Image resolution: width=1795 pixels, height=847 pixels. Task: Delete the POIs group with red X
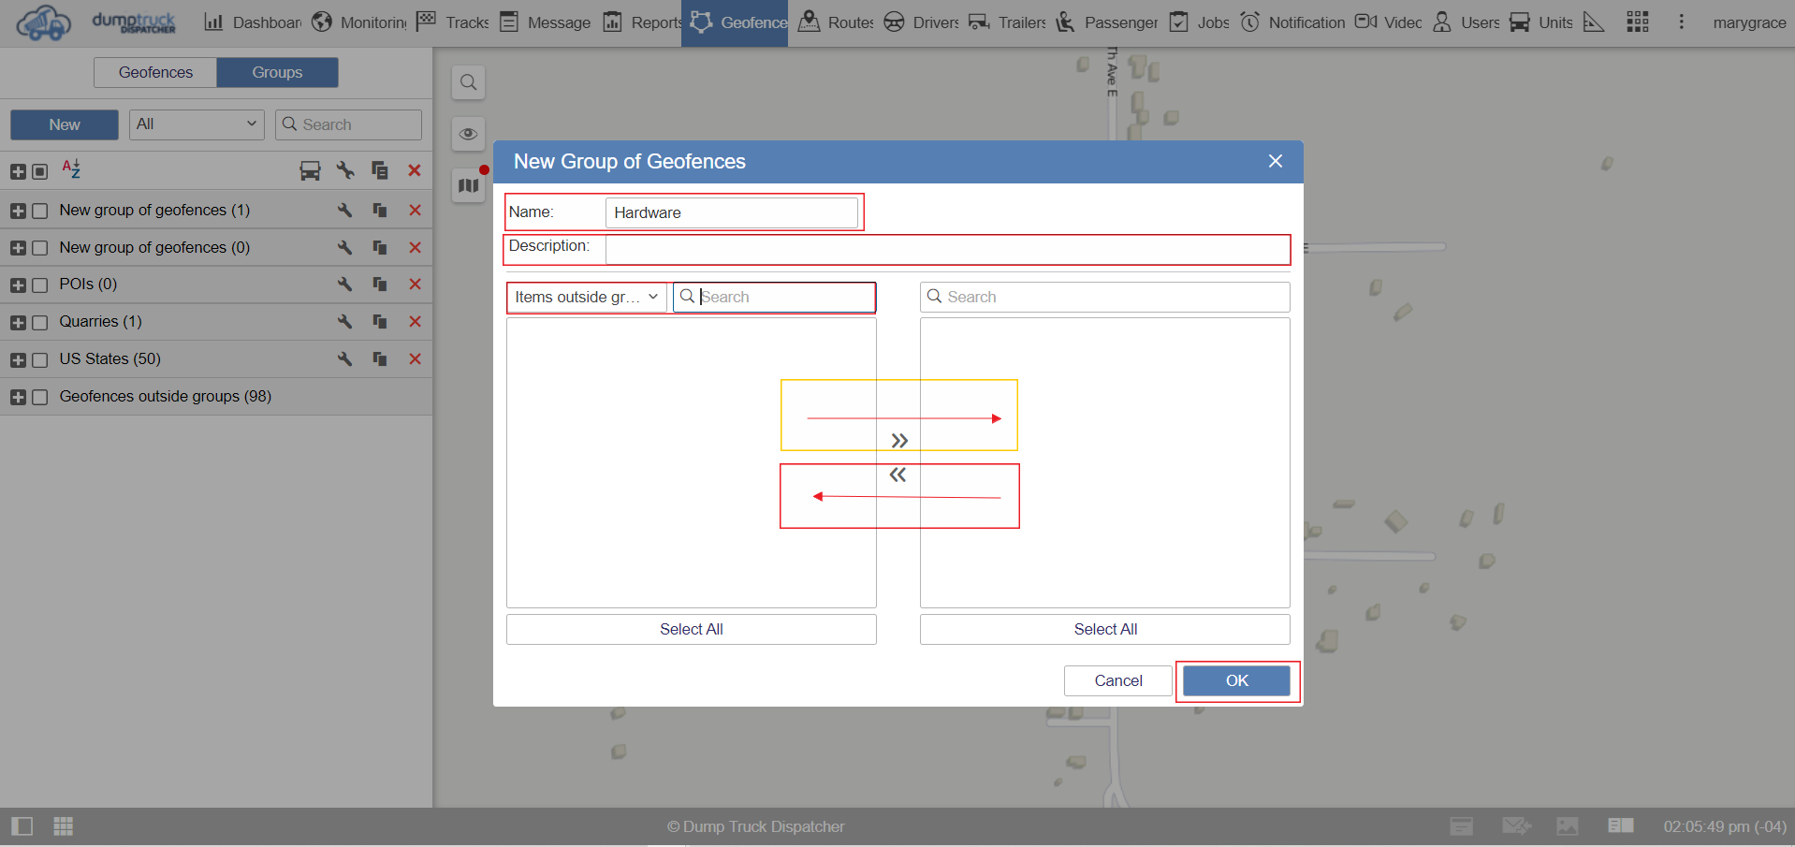pos(415,285)
